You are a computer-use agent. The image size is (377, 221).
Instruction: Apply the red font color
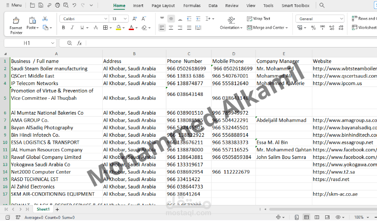pyautogui.click(x=131, y=28)
